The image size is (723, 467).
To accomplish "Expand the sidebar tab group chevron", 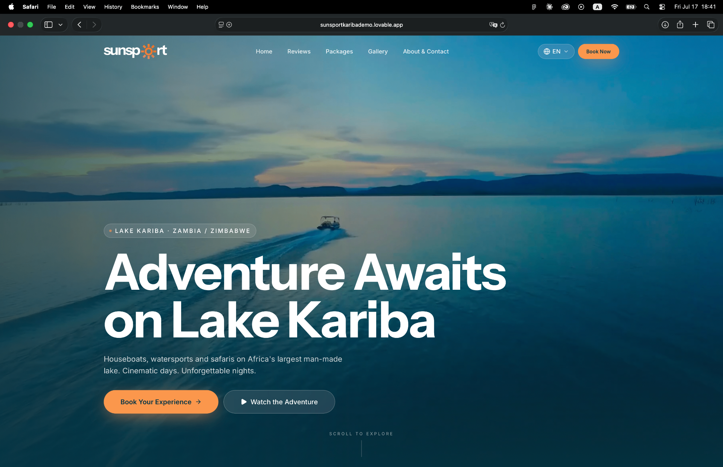I will pyautogui.click(x=60, y=25).
